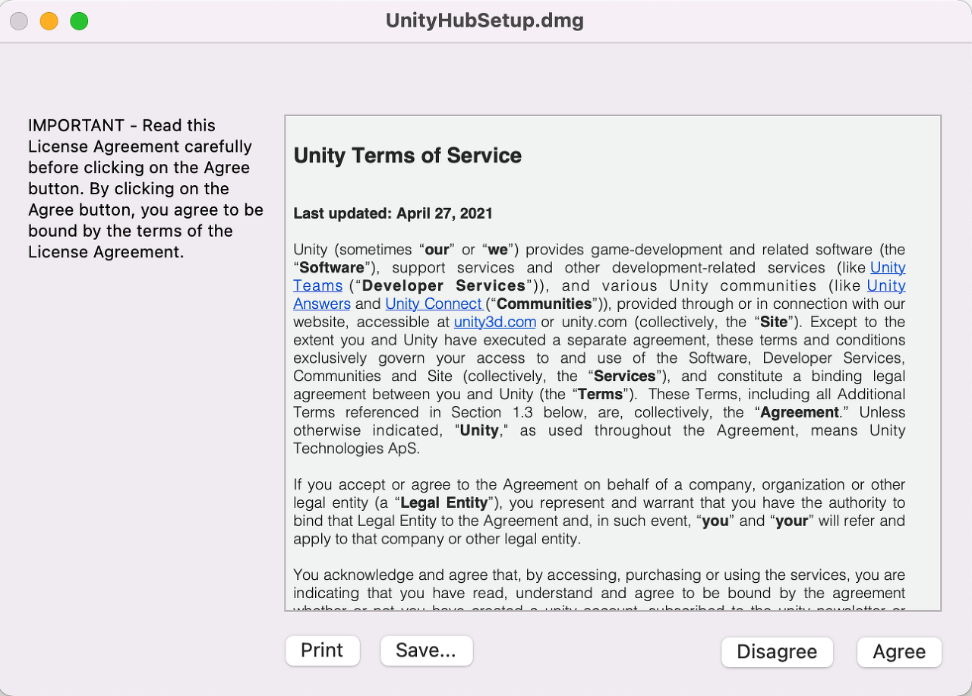Click the Agree button
Screen dimensions: 972x696
click(x=899, y=652)
